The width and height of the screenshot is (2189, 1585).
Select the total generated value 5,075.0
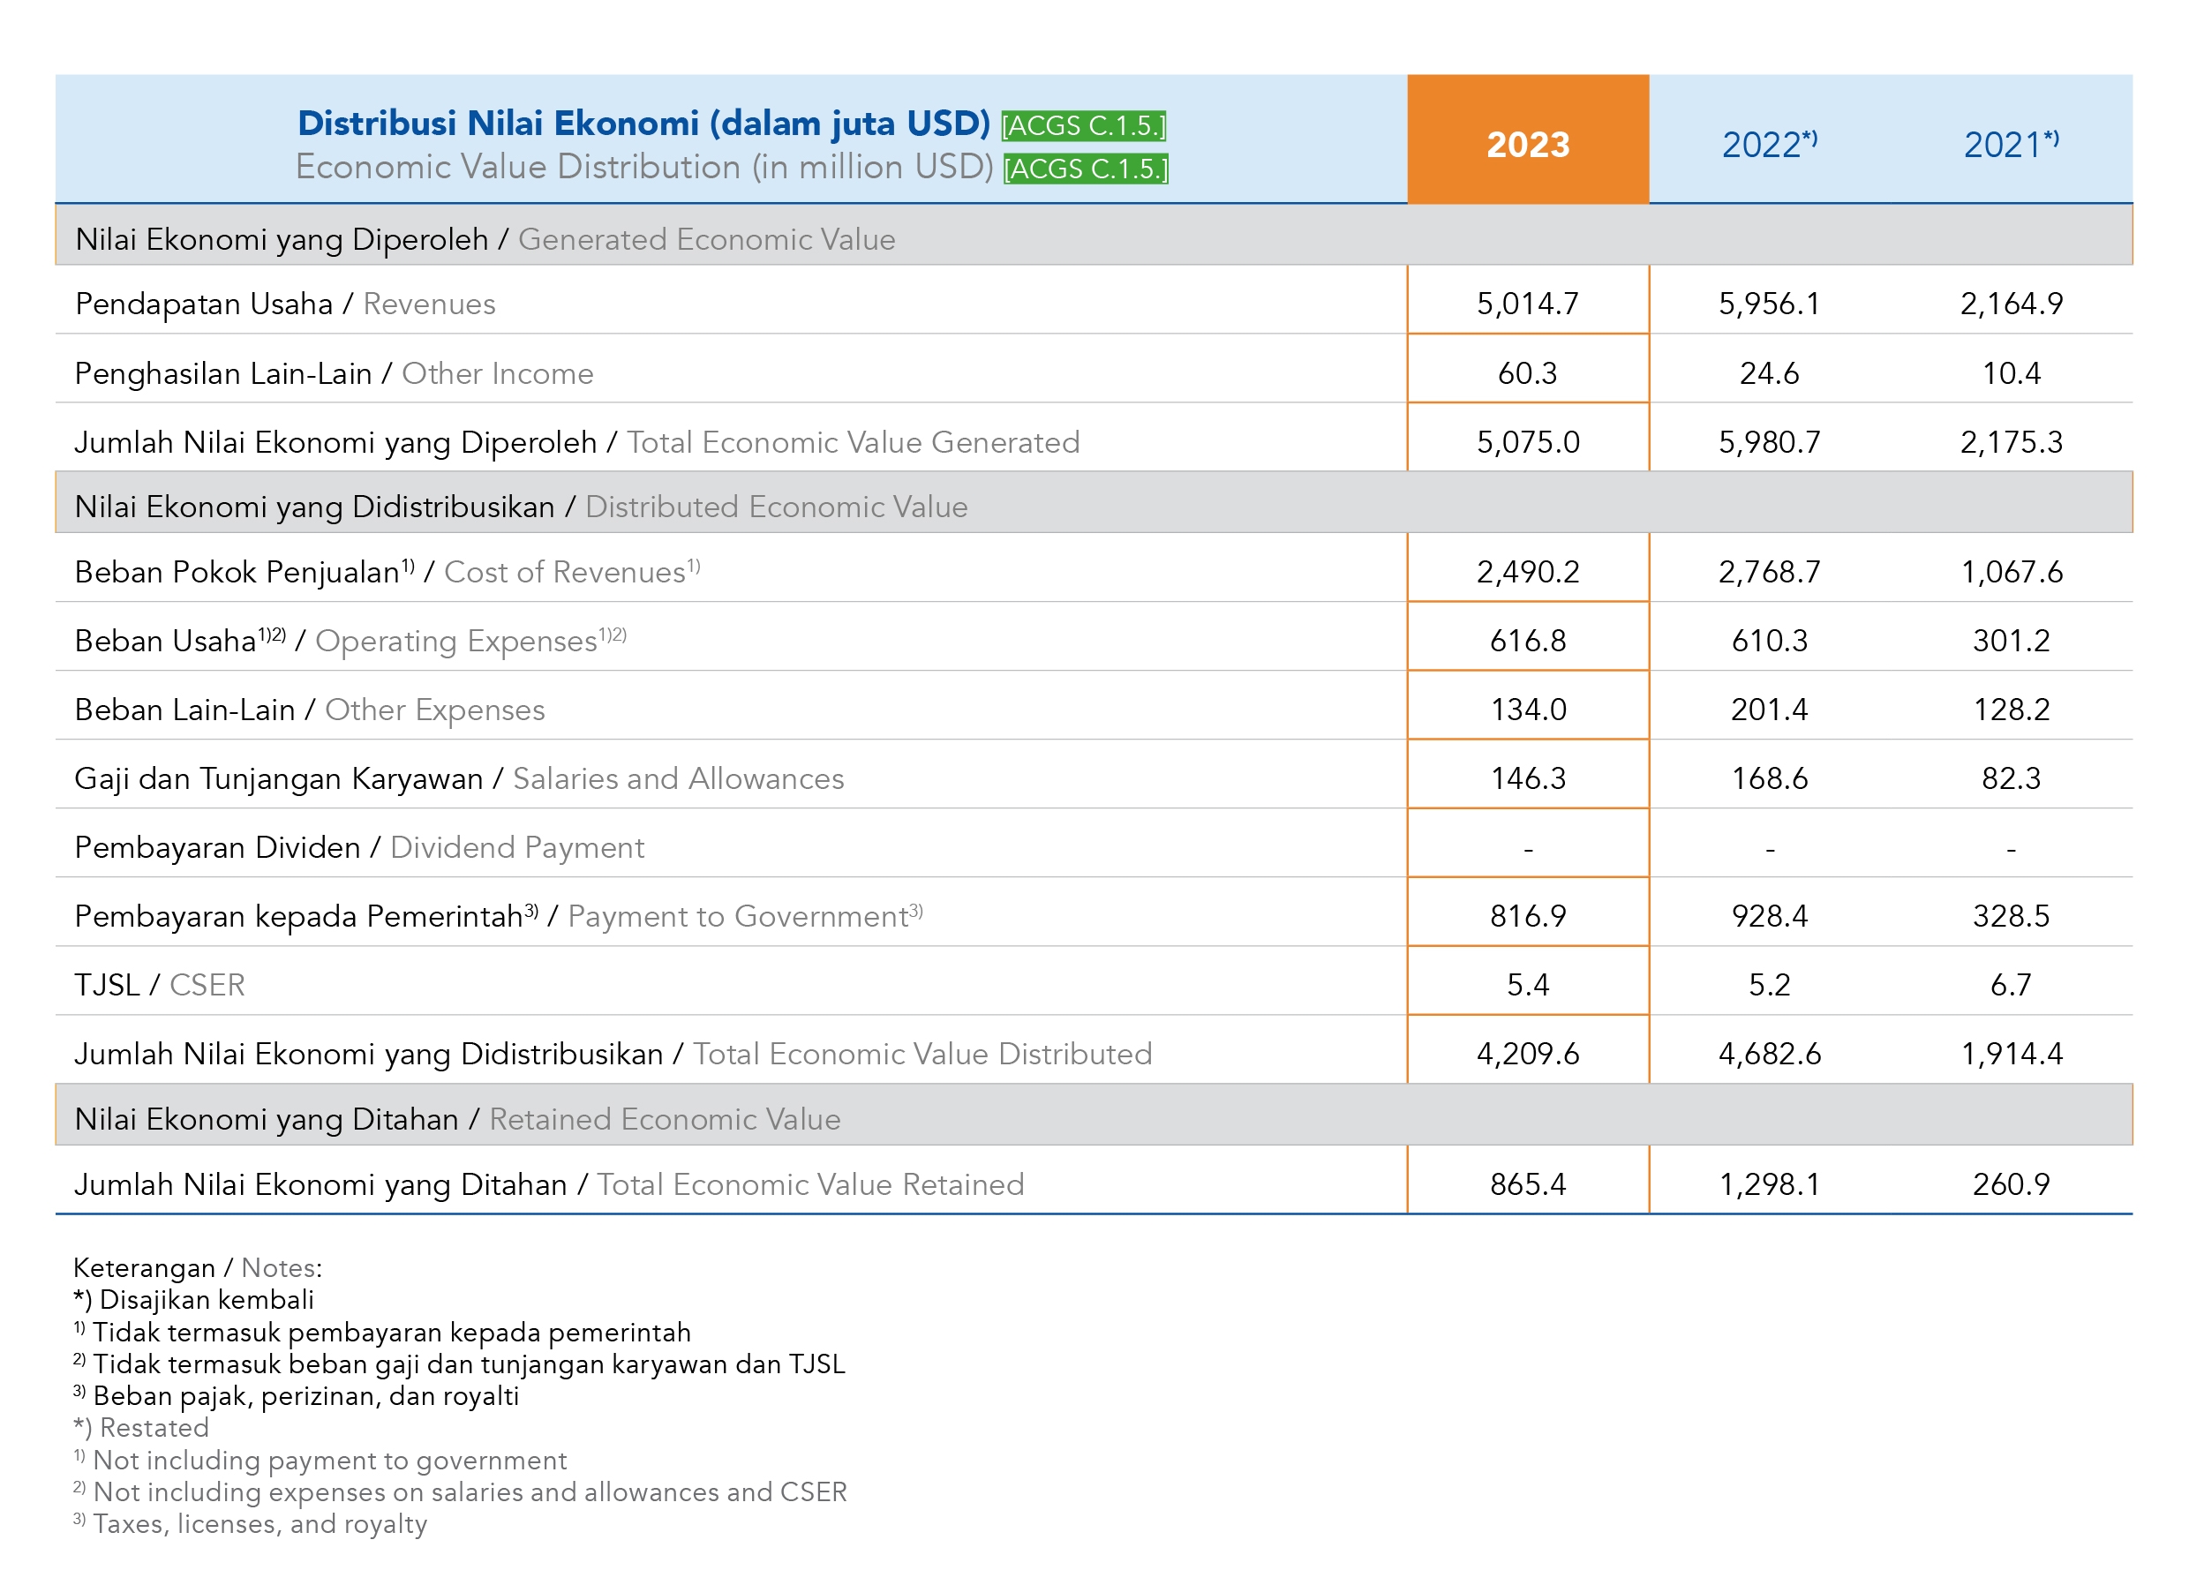[1528, 442]
